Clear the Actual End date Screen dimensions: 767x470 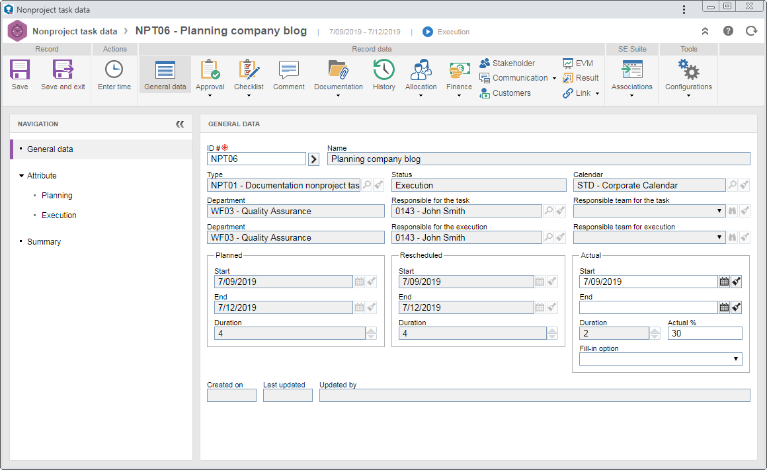[736, 307]
